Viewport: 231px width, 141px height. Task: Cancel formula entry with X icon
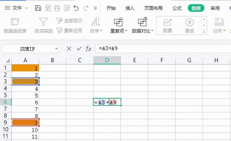pyautogui.click(x=69, y=48)
